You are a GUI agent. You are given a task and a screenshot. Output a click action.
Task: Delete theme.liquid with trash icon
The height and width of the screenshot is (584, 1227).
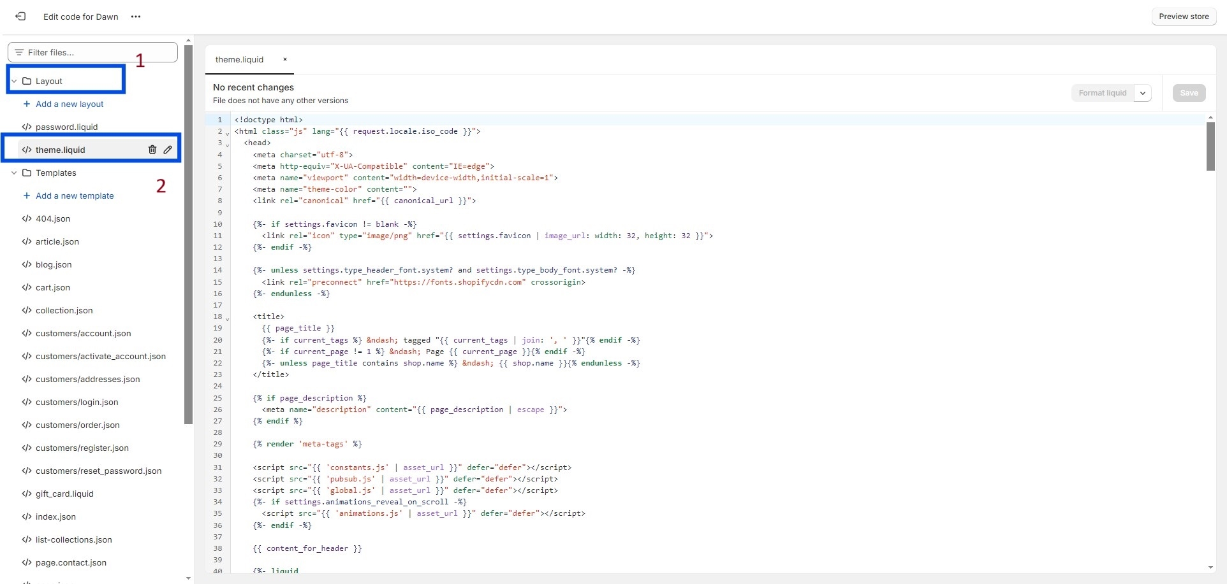point(152,150)
